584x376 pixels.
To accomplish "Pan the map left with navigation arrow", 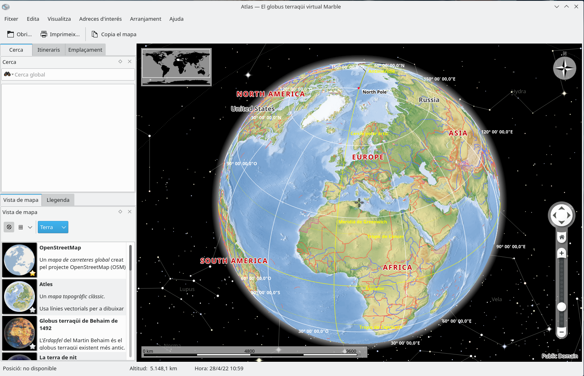I will pyautogui.click(x=554, y=215).
